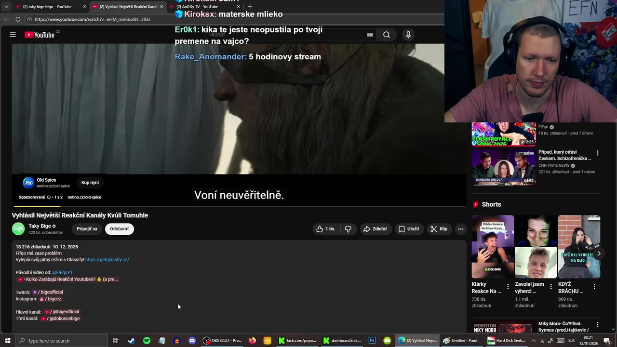Screen dimensions: 617x347
Task: Open options for 'KDYŽ BRÁCHU' short
Action: pos(594,286)
